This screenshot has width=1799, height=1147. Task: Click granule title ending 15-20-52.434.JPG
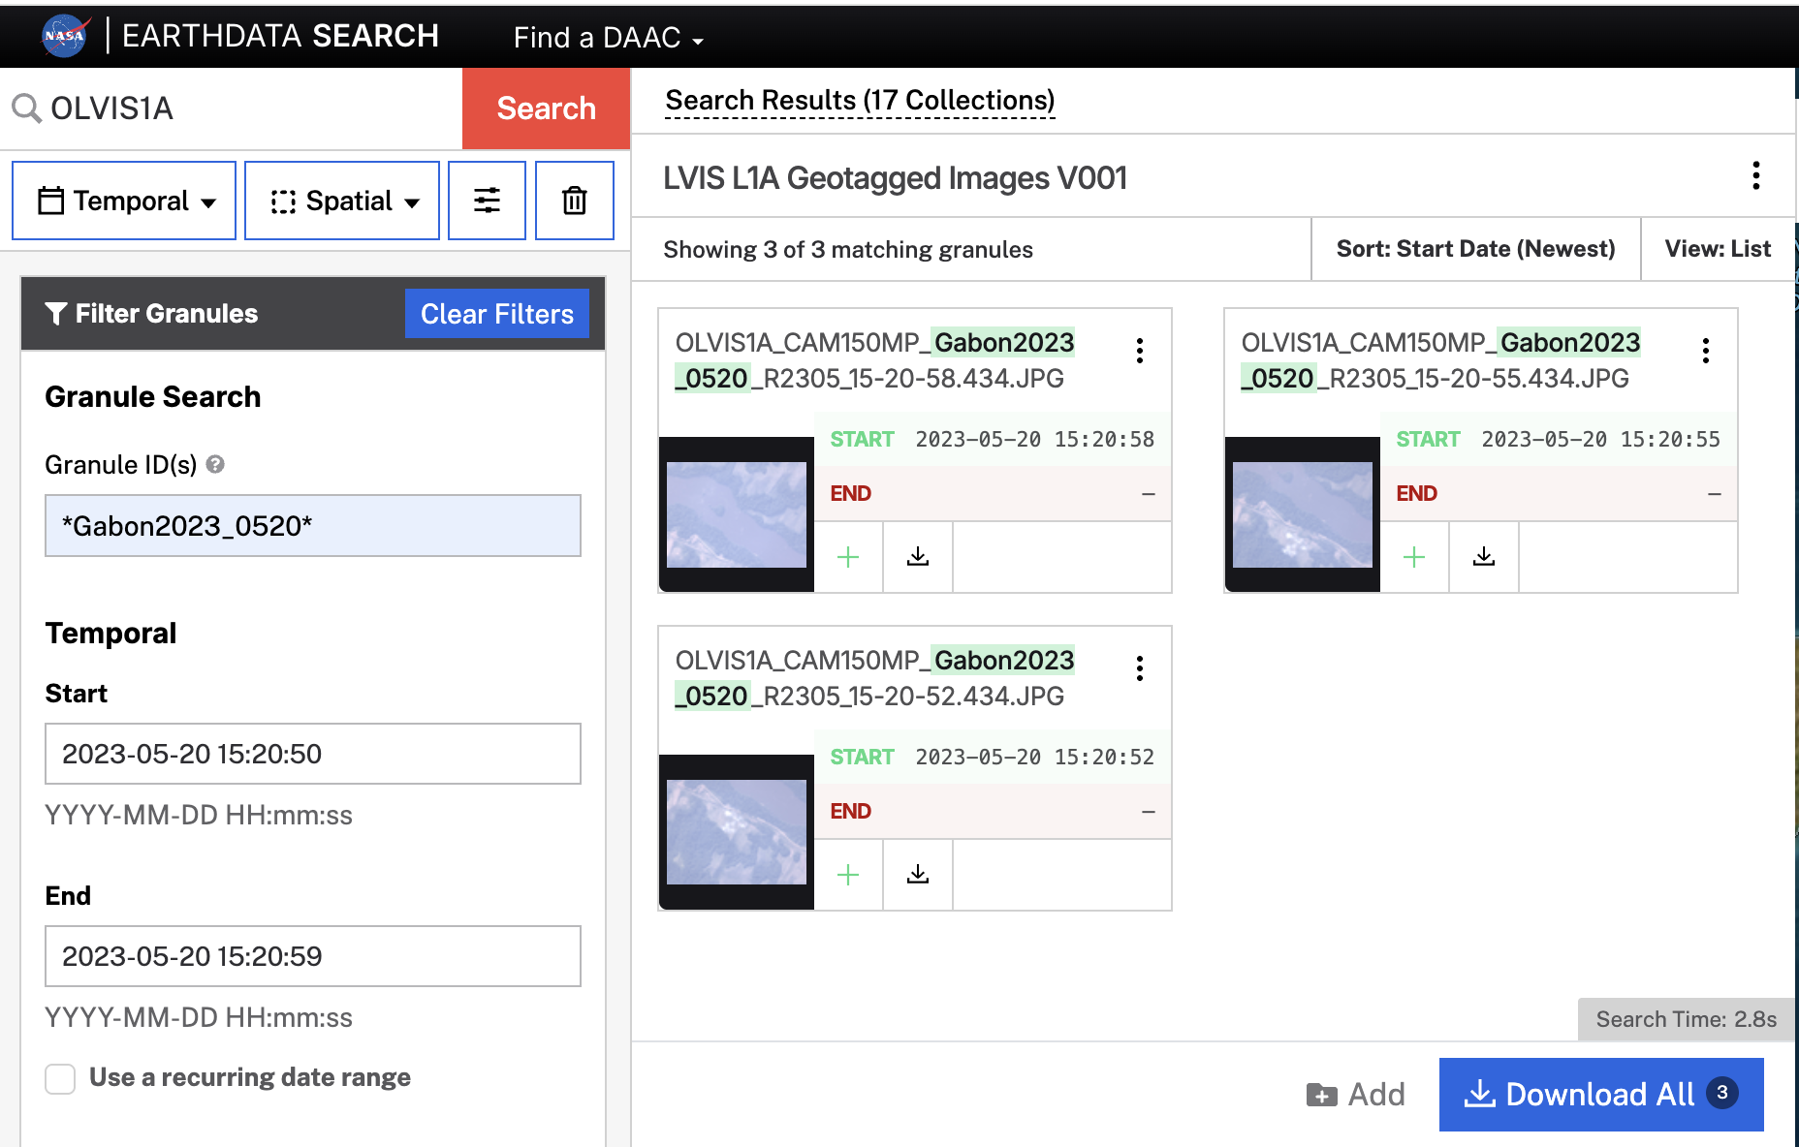pyautogui.click(x=875, y=678)
